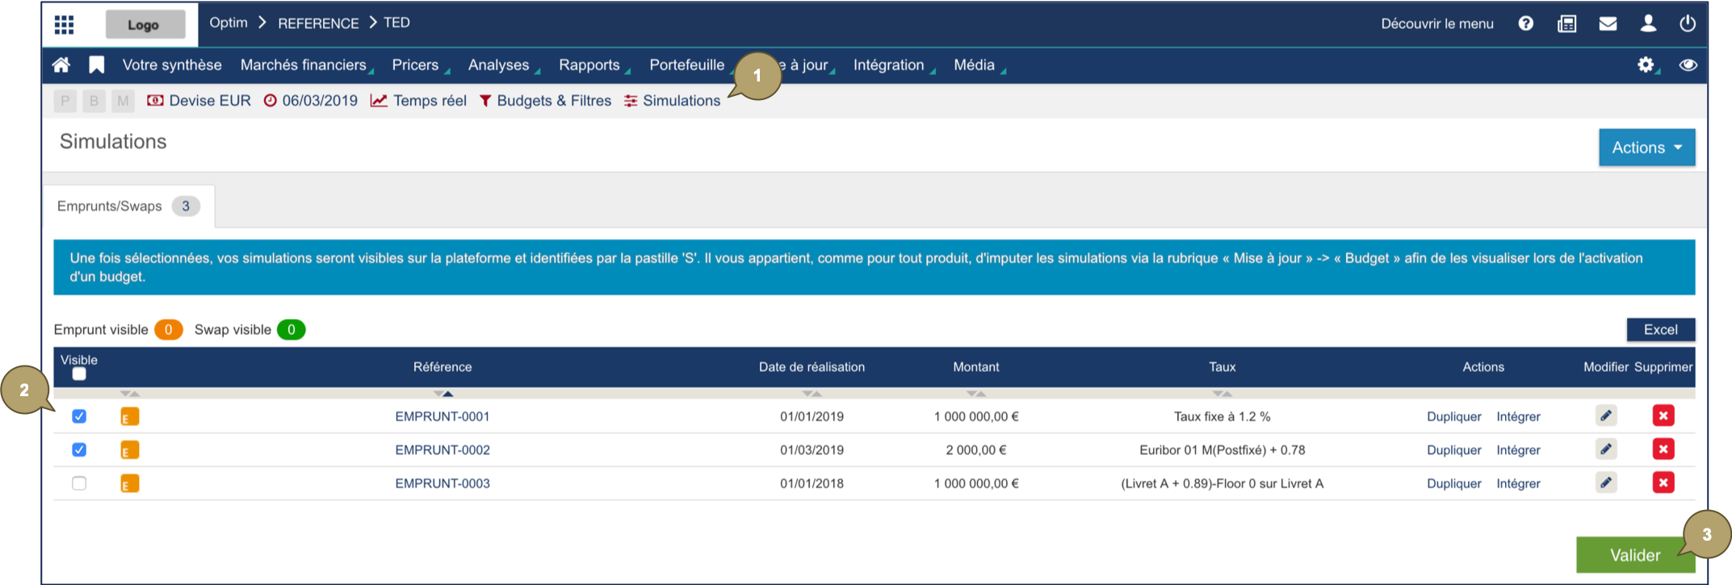This screenshot has height=585, width=1732.
Task: Click Découvrir le menu
Action: (1437, 23)
